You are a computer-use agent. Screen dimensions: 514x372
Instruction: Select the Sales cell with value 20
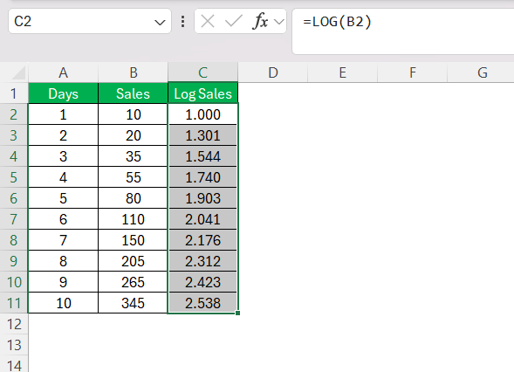click(x=134, y=135)
